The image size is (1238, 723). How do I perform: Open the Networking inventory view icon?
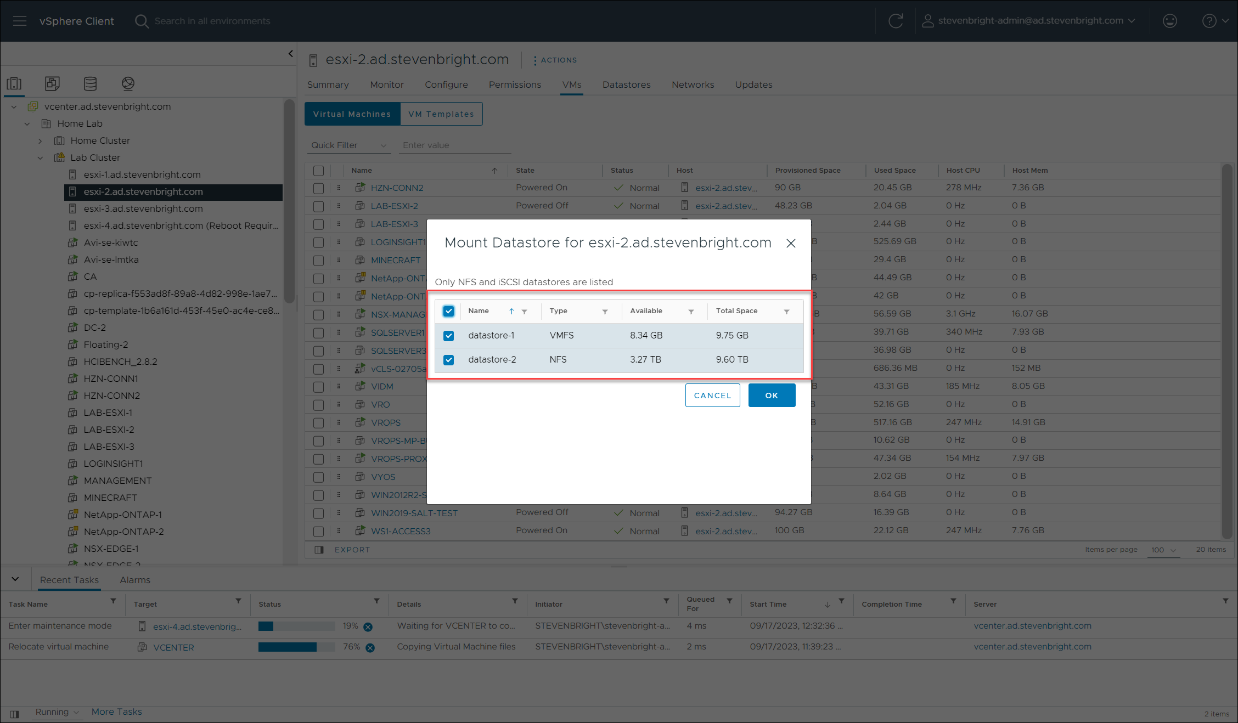click(x=128, y=83)
